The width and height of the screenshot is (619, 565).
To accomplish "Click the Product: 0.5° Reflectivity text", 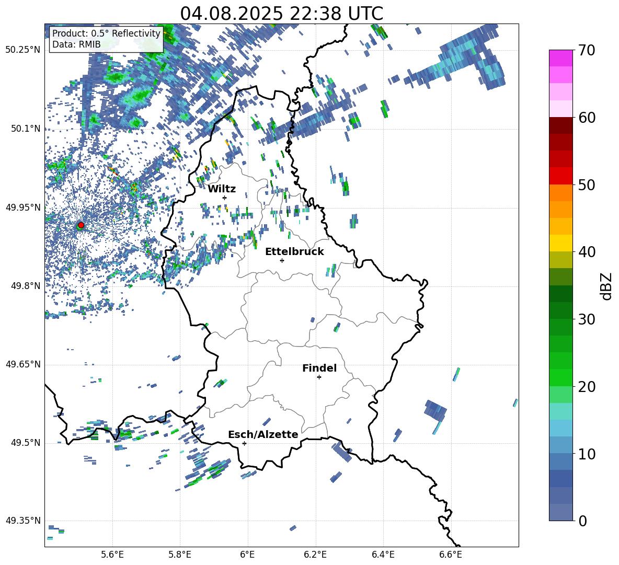I will [x=106, y=33].
